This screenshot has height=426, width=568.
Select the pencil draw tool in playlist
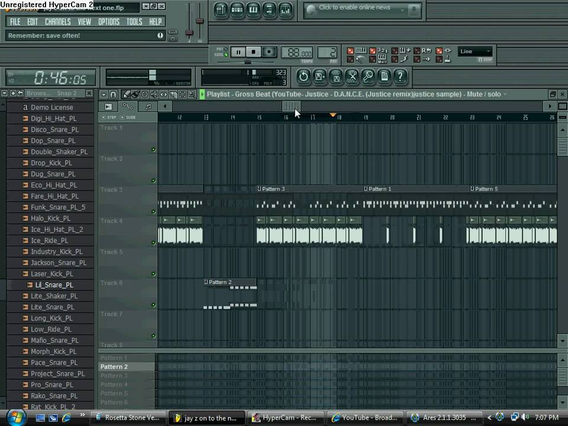[x=125, y=95]
